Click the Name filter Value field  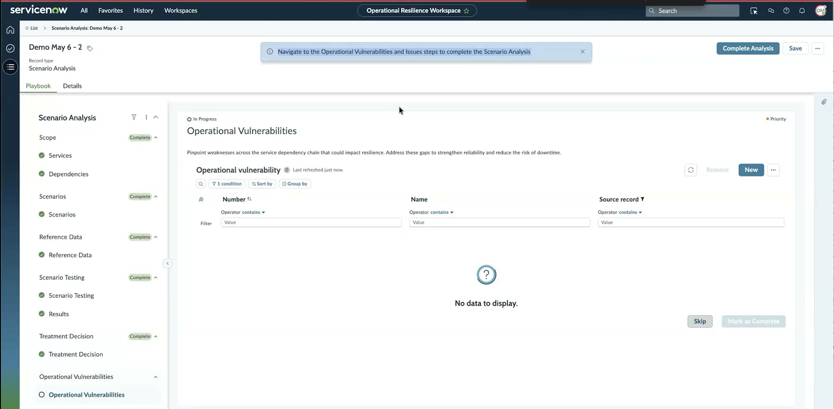[499, 222]
